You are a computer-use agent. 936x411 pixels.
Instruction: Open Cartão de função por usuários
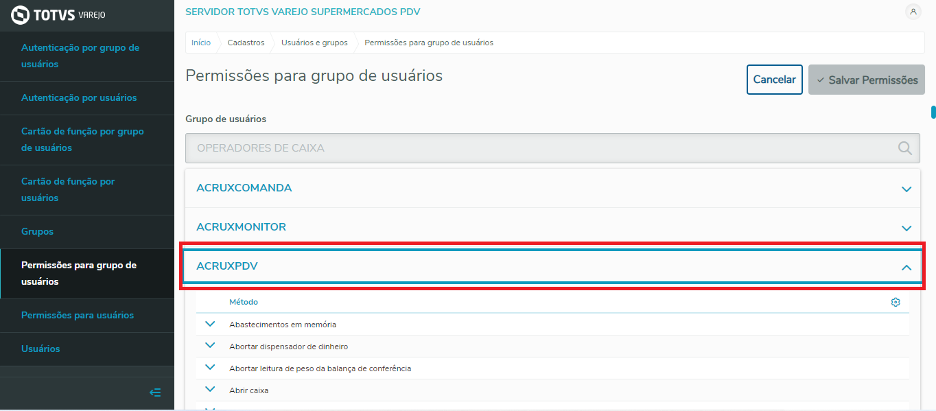pos(86,190)
